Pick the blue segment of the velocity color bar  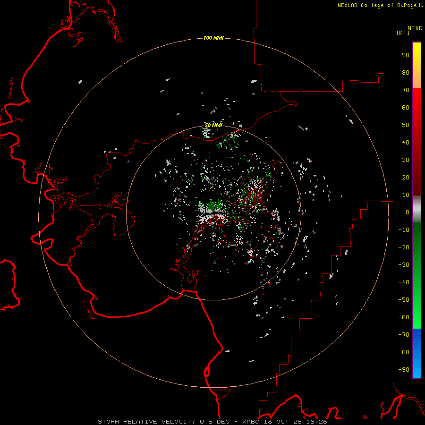(x=417, y=353)
